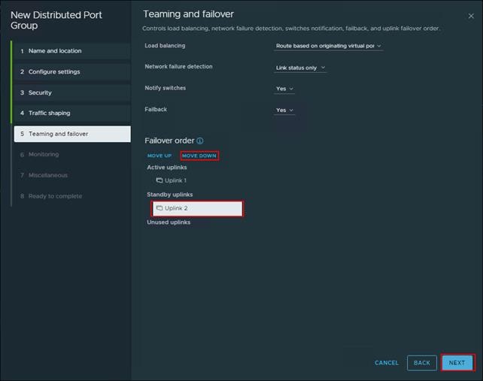Viewport: 483px width, 381px height.
Task: Click the Back button
Action: coord(422,363)
